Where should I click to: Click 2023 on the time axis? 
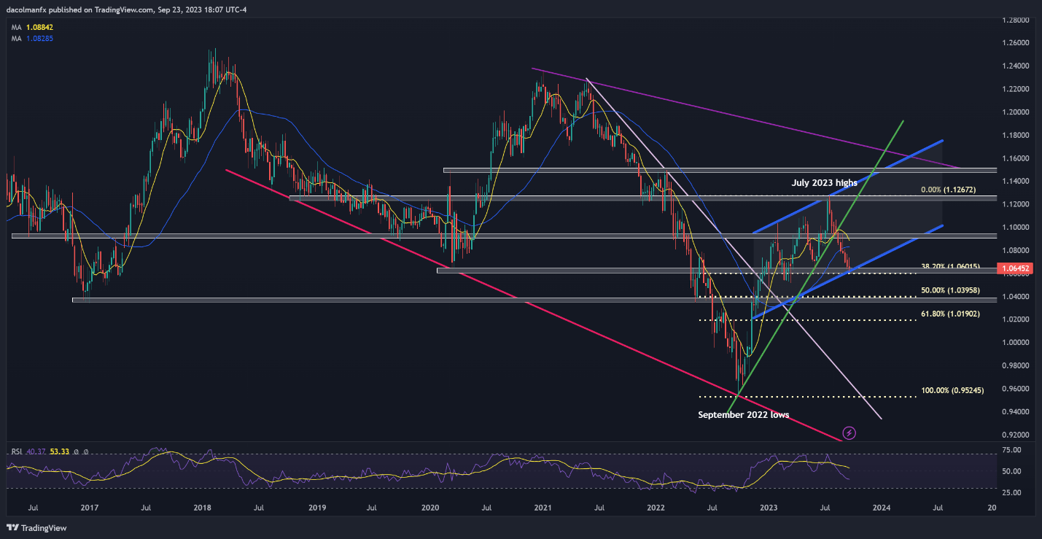tap(768, 507)
